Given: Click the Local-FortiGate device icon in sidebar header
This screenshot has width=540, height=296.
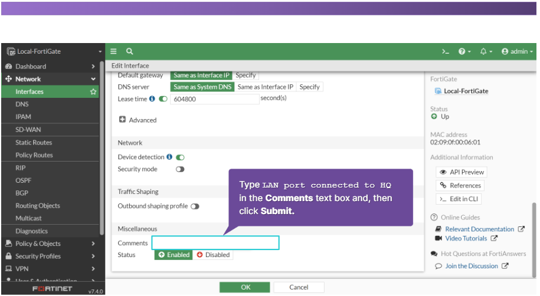Looking at the screenshot, I should 11,52.
